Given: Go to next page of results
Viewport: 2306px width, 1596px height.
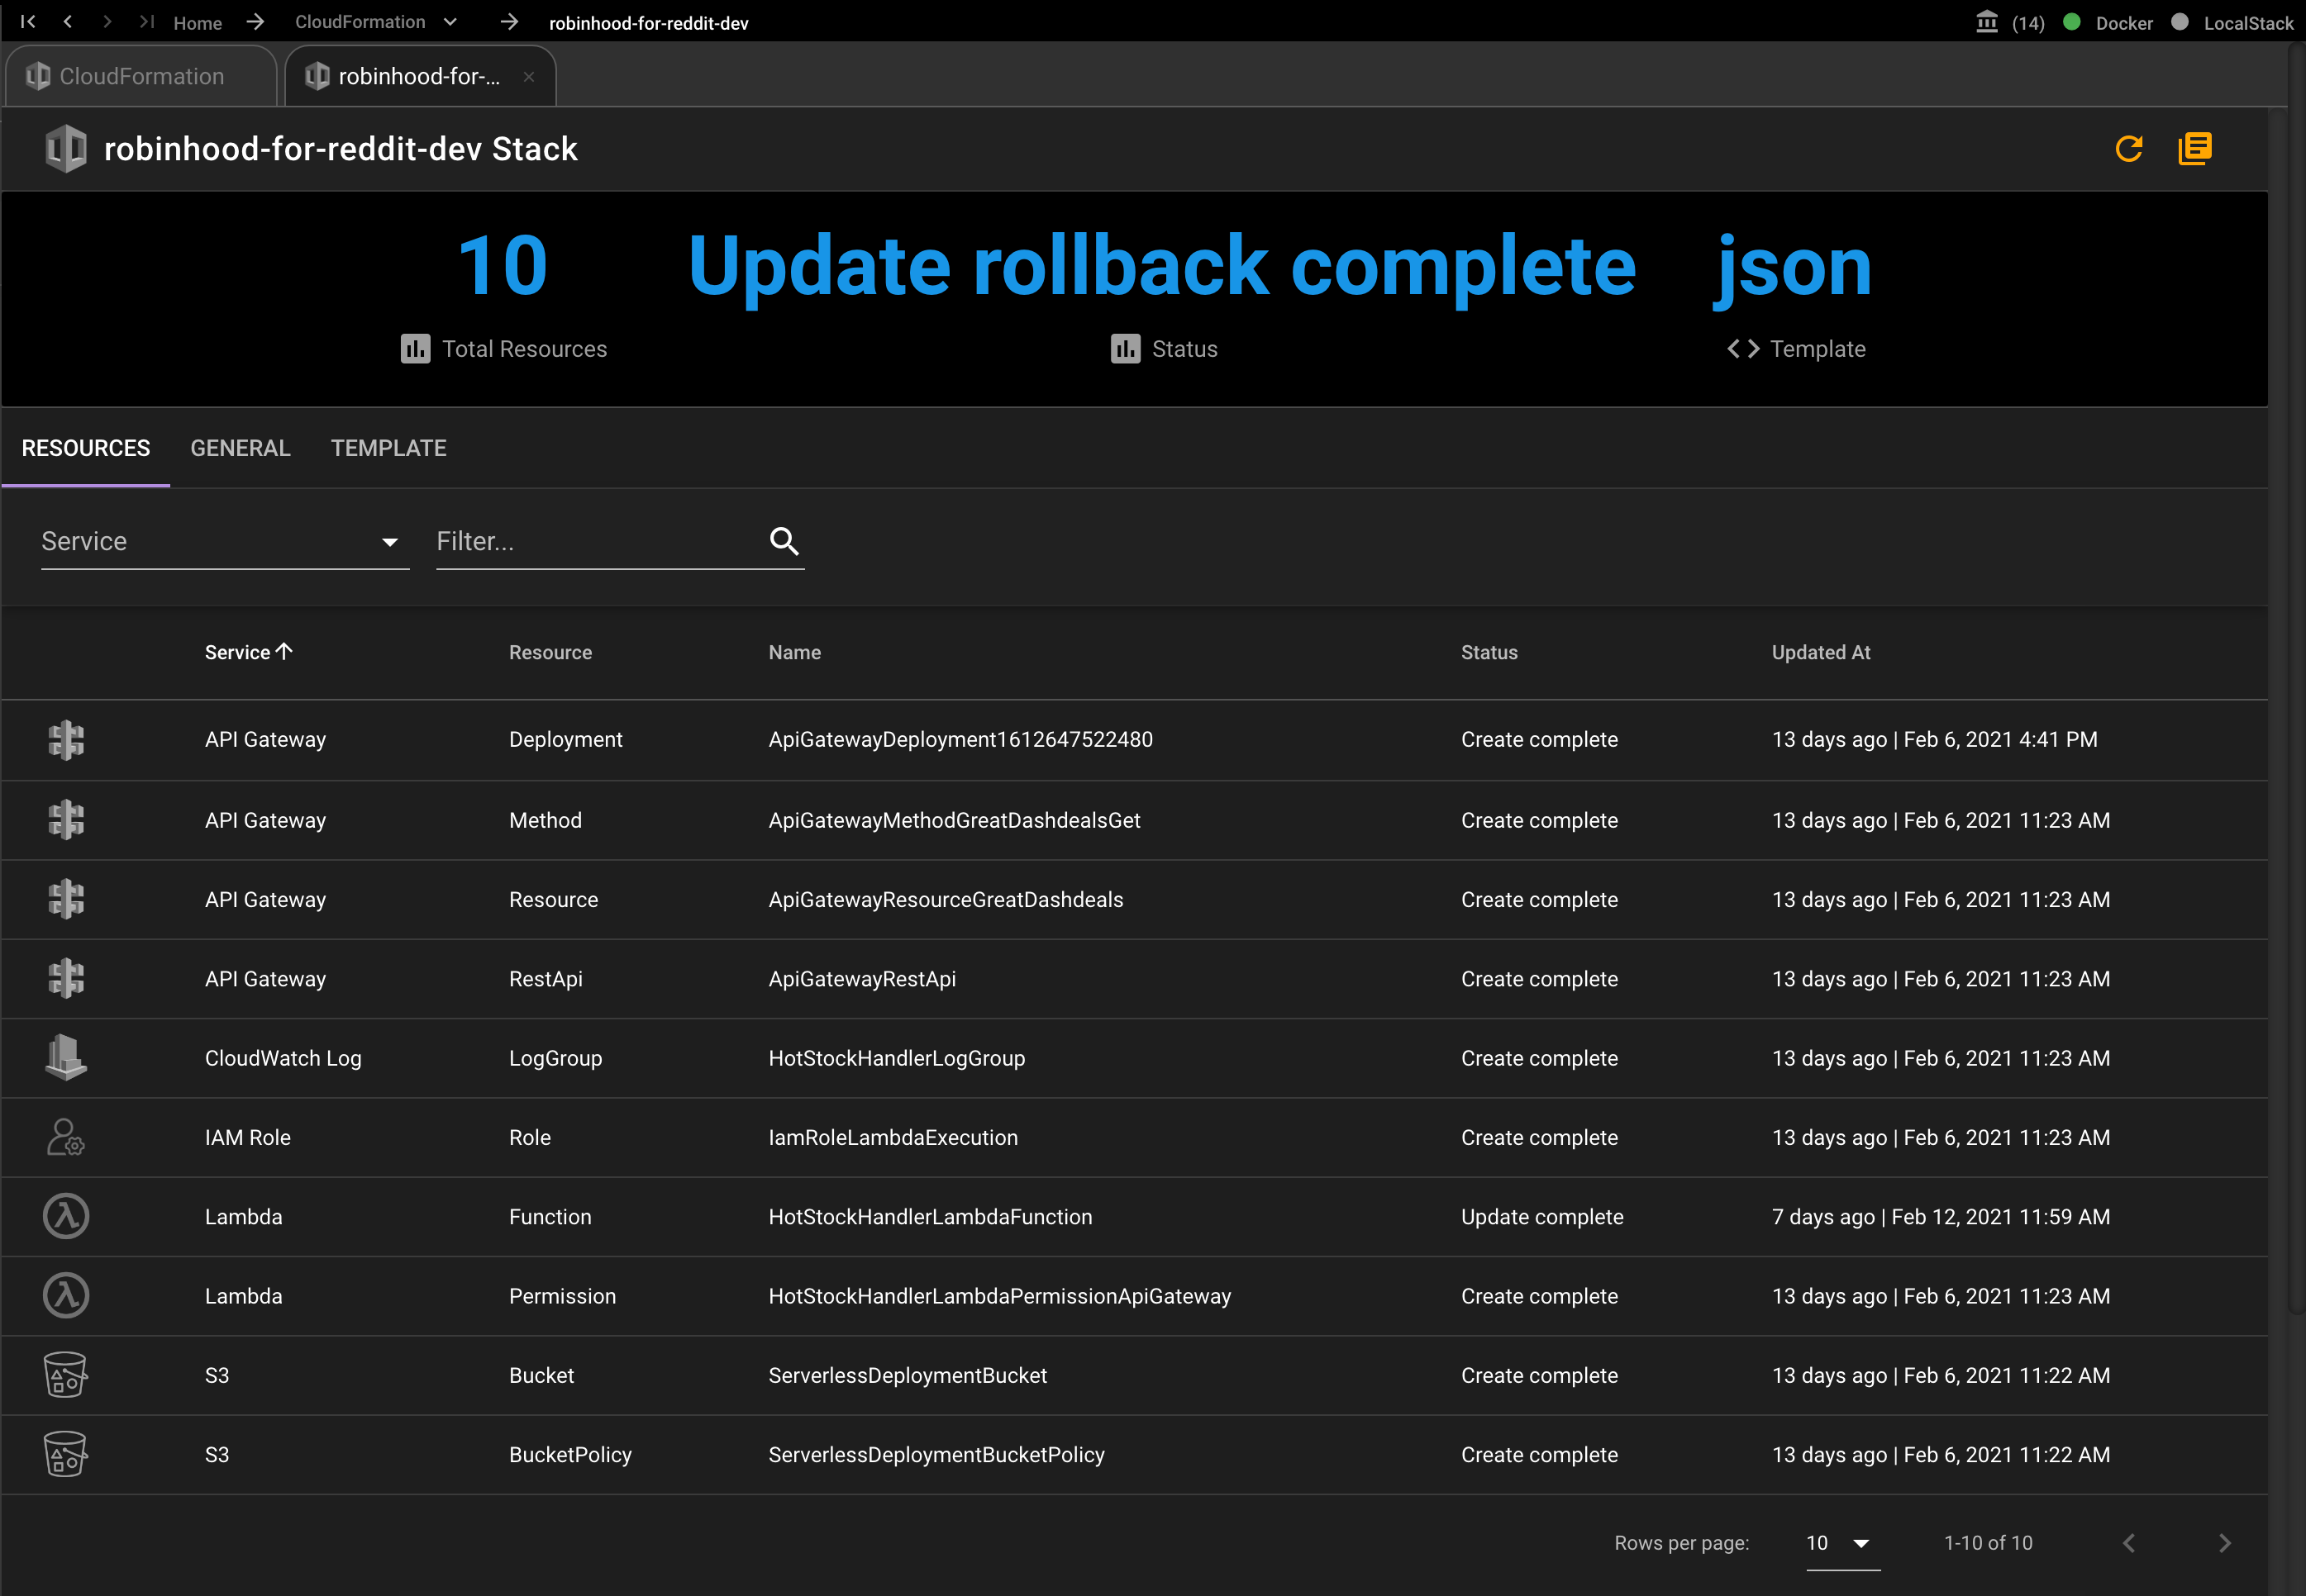Looking at the screenshot, I should tap(2225, 1543).
